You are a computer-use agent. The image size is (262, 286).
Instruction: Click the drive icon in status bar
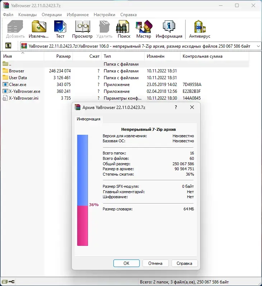coord(4,282)
